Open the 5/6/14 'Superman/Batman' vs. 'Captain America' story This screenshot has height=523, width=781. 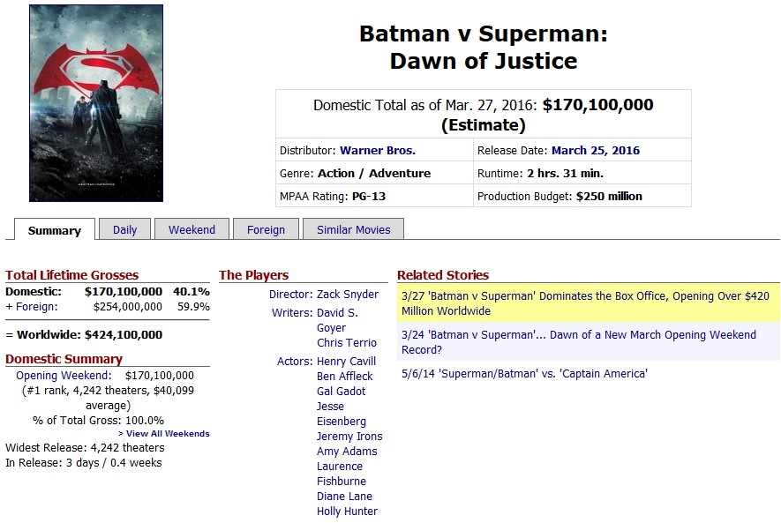point(524,373)
